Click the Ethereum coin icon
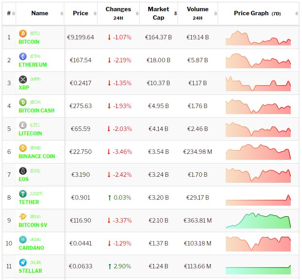This screenshot has width=302, height=280. point(23,57)
